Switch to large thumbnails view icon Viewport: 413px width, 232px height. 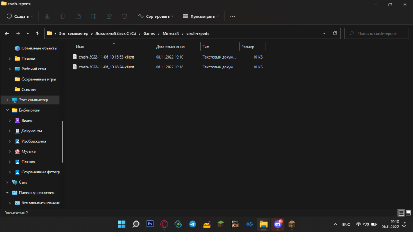coord(408,213)
